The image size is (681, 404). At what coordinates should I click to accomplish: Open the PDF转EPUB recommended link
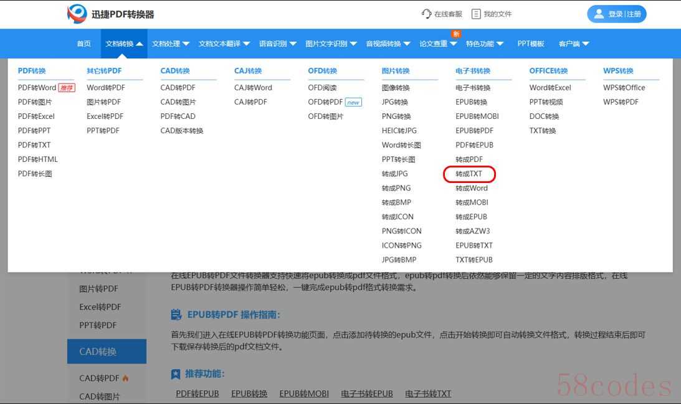(x=197, y=393)
